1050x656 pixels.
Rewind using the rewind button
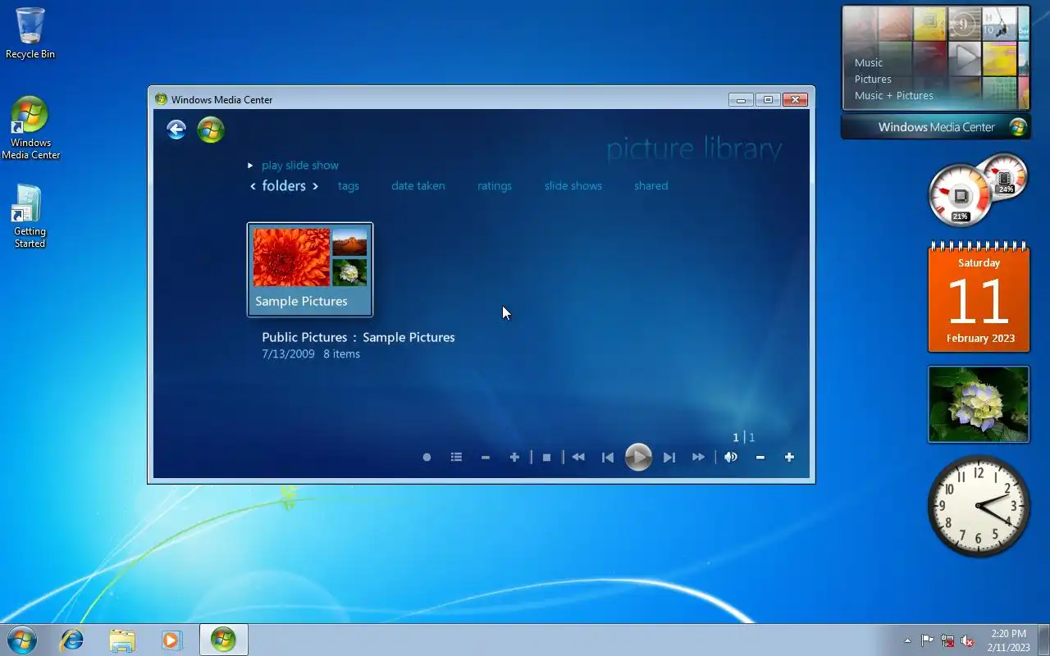pos(578,458)
